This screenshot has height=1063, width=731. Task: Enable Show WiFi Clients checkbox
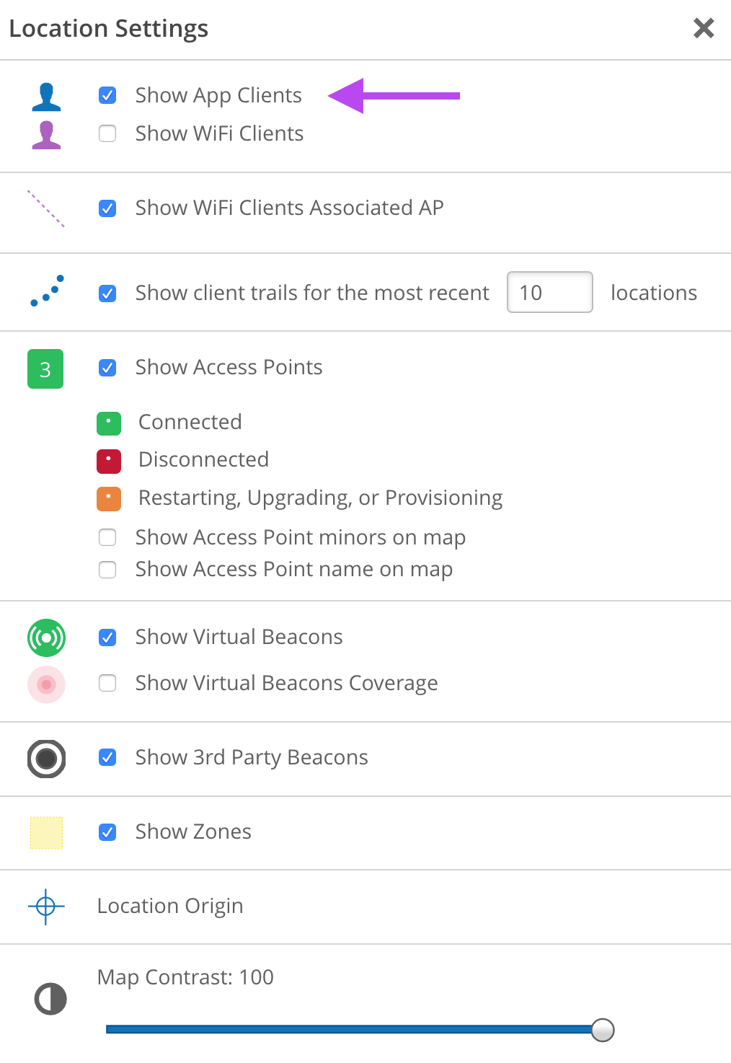(107, 133)
